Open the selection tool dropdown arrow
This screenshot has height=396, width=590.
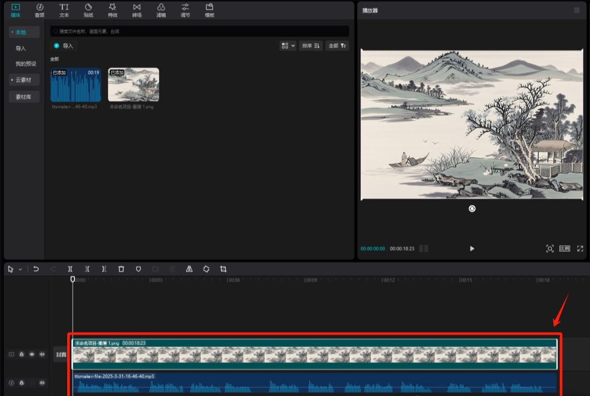click(x=21, y=269)
